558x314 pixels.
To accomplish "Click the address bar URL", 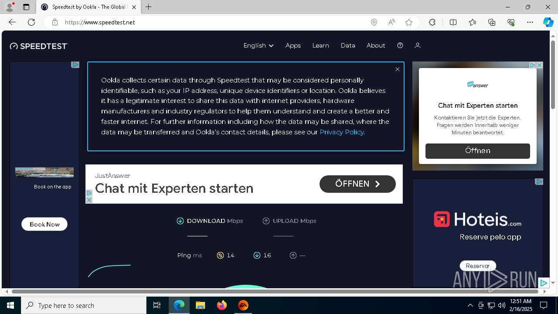I will click(100, 22).
